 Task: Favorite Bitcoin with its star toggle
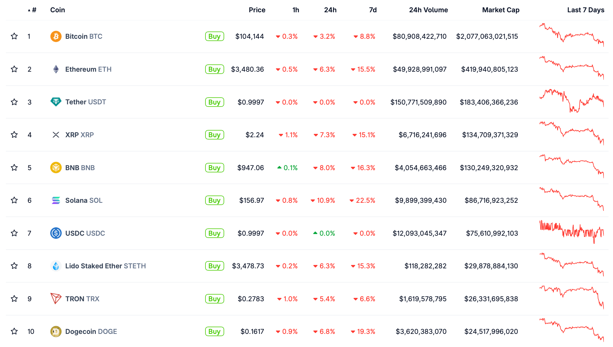(14, 36)
